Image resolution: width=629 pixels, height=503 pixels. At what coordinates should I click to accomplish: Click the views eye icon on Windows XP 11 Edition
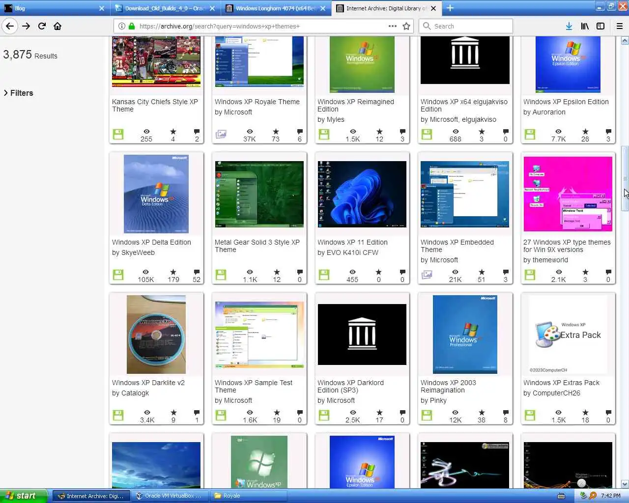pyautogui.click(x=353, y=272)
